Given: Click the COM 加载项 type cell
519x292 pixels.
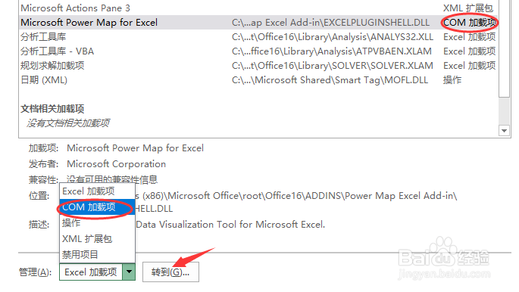Looking at the screenshot, I should tap(469, 23).
